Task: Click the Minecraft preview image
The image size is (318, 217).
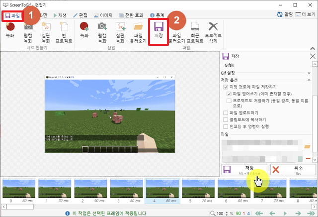Action: coord(110,114)
